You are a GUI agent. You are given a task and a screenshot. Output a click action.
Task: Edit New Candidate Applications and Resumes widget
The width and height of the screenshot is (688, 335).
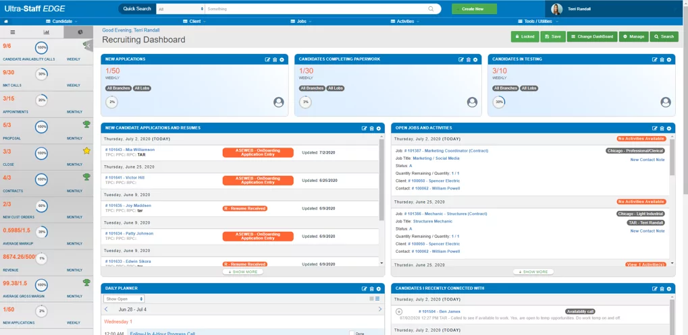364,128
